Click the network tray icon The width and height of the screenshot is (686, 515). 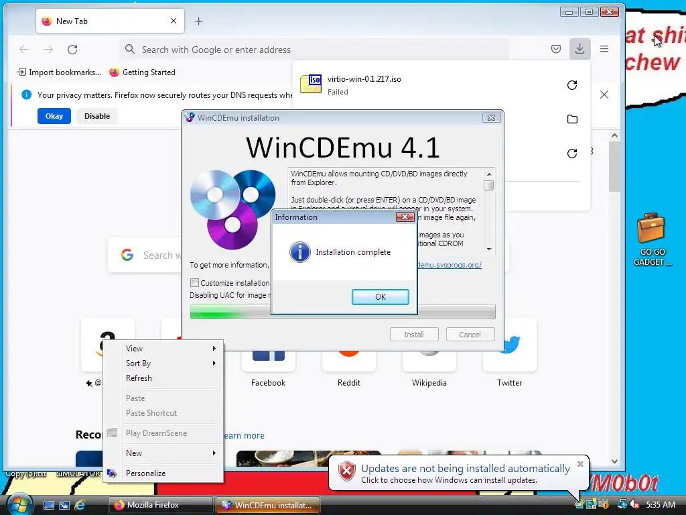(x=622, y=504)
